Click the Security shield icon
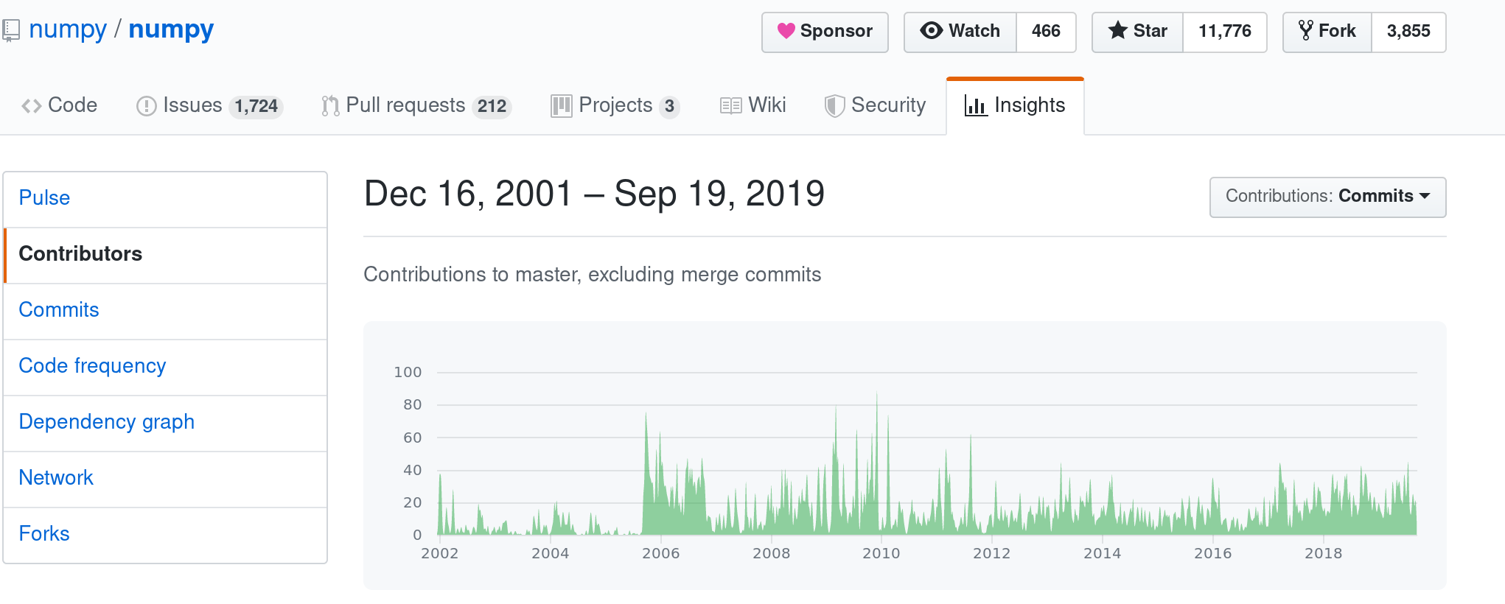Screen dimensions: 1505x604 834,106
